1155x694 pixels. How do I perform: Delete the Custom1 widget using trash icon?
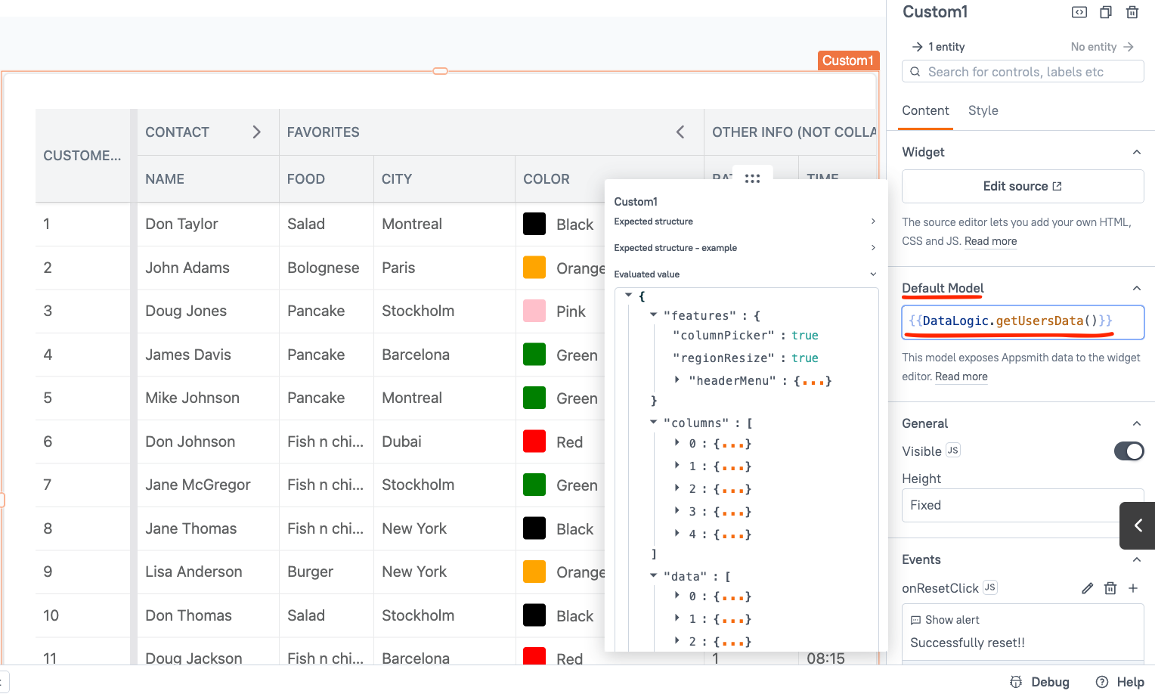1132,12
